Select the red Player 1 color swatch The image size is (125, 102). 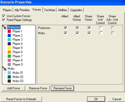9,31
